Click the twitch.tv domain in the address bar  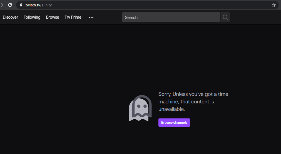33,5
